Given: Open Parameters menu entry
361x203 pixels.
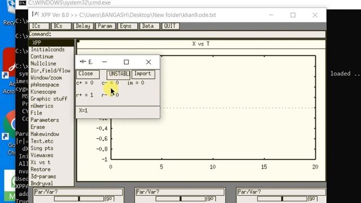Looking at the screenshot, I should (x=45, y=120).
